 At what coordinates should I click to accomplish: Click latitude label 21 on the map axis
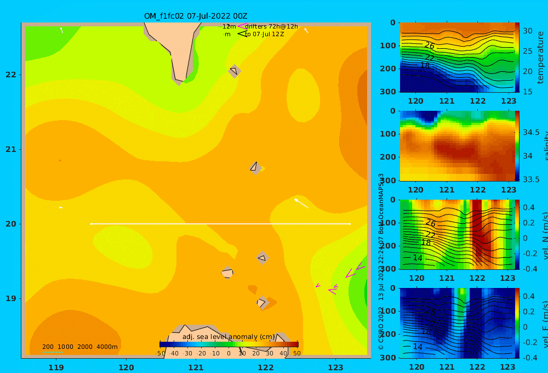point(11,149)
